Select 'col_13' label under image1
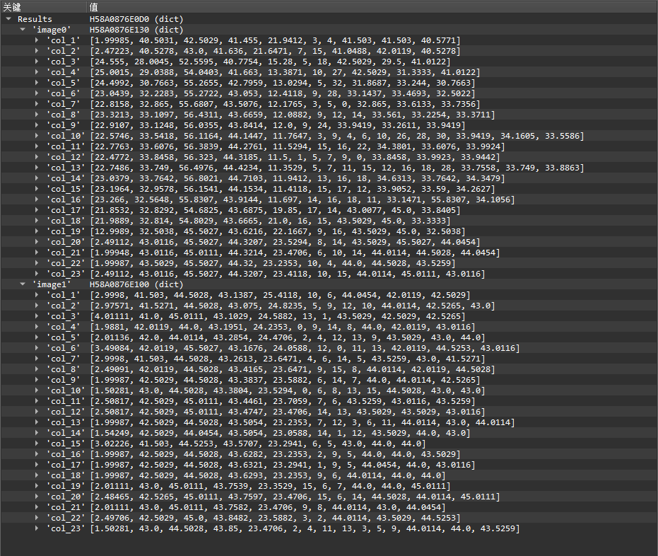The height and width of the screenshot is (556, 658). click(66, 422)
